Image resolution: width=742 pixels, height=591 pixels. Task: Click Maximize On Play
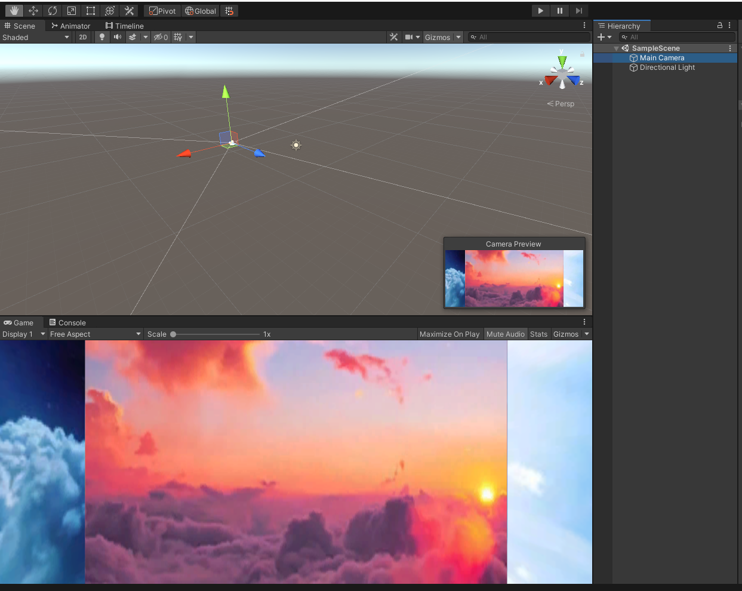coord(449,334)
